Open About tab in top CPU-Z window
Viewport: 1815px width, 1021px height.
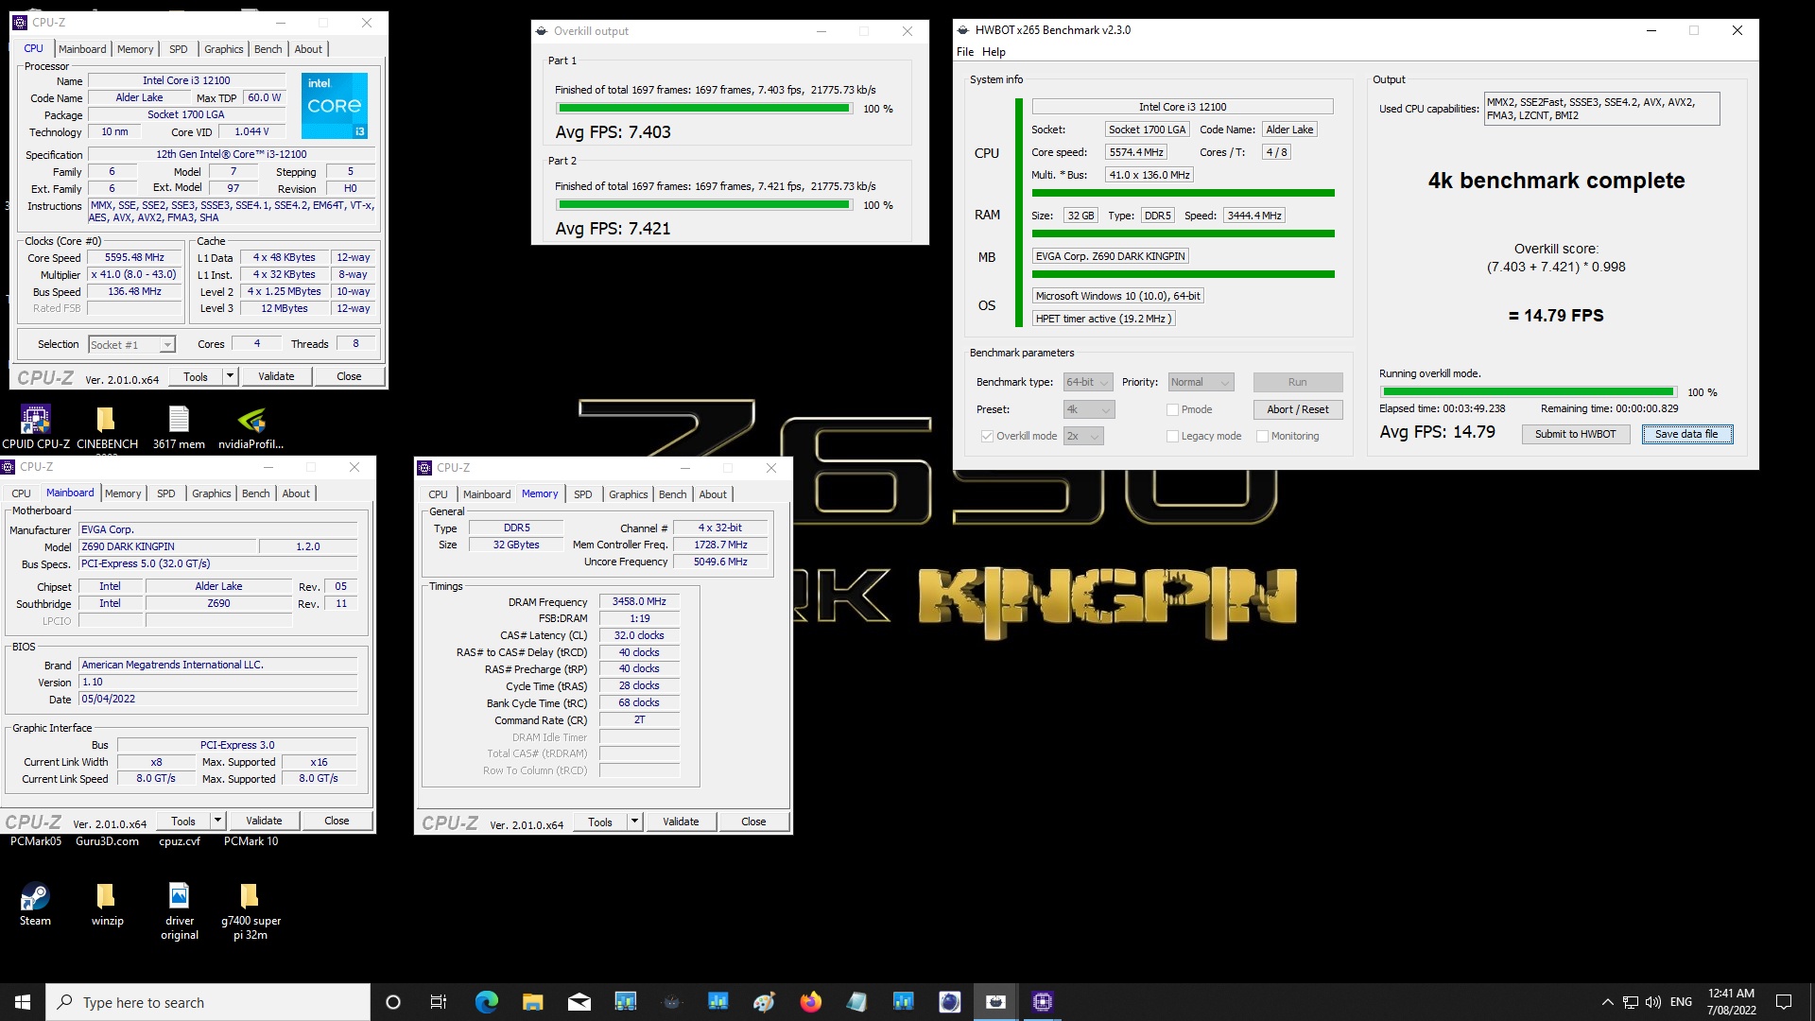click(x=308, y=49)
